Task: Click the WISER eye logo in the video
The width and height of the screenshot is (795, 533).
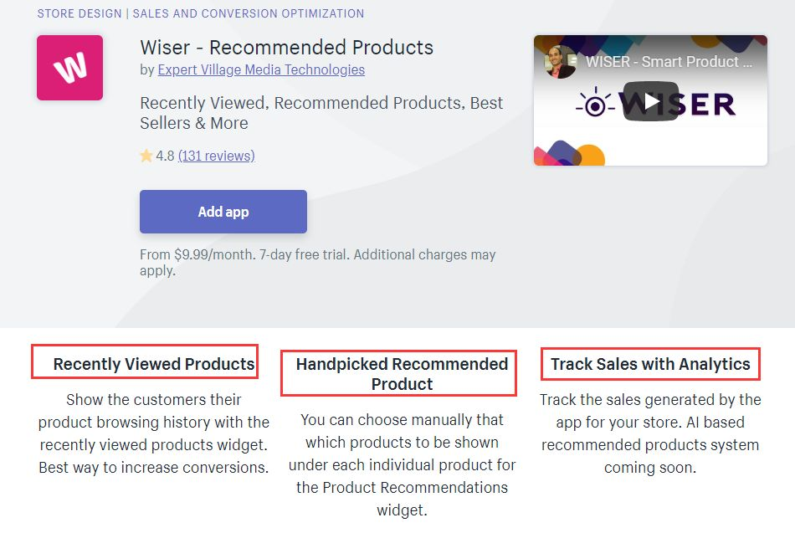Action: (x=595, y=104)
